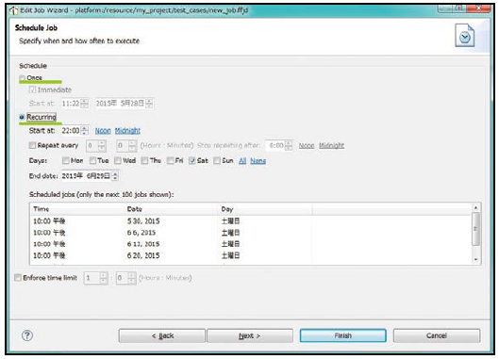Select the Once schedule radio button

22,78
